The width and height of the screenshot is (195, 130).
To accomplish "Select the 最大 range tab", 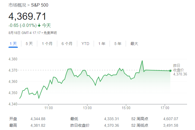I will click(x=134, y=44).
